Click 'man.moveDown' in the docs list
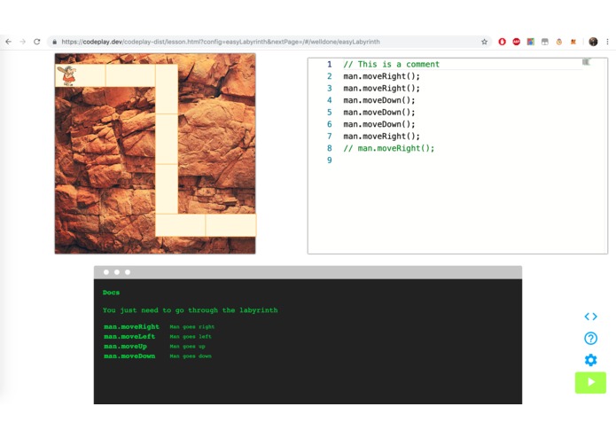This screenshot has height=438, width=616. click(x=129, y=356)
